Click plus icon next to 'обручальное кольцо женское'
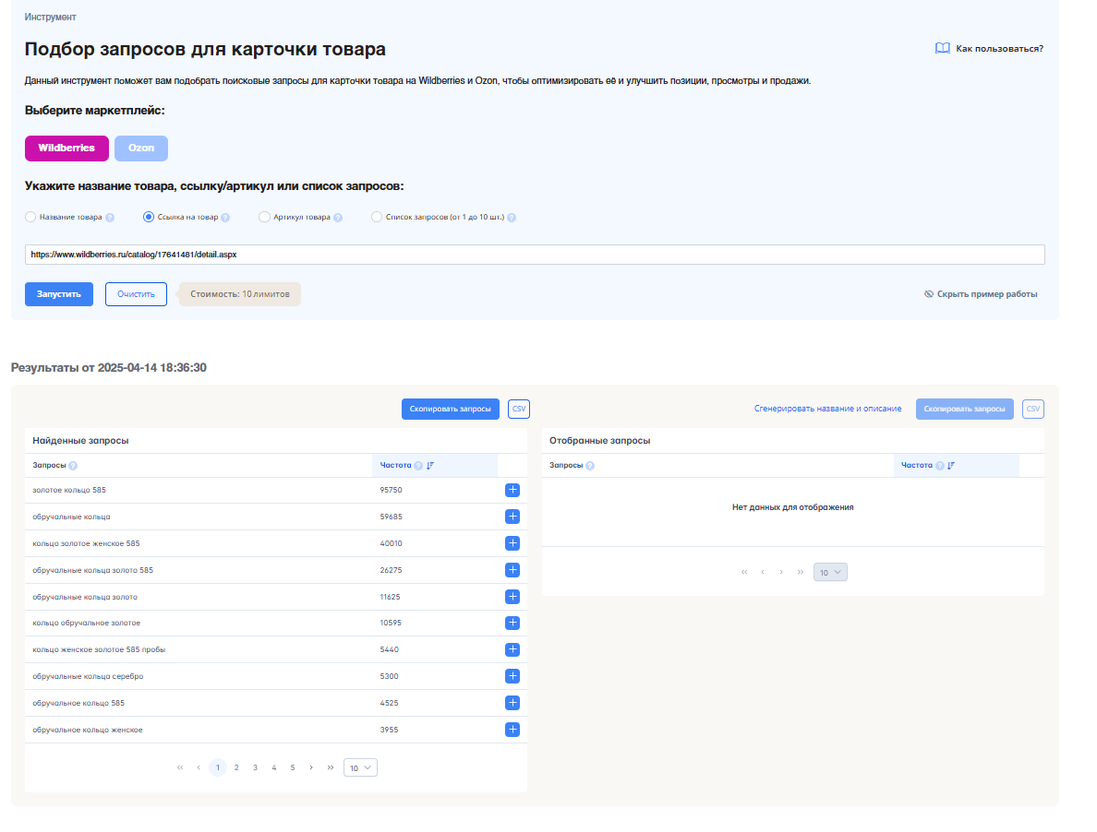 coord(512,730)
